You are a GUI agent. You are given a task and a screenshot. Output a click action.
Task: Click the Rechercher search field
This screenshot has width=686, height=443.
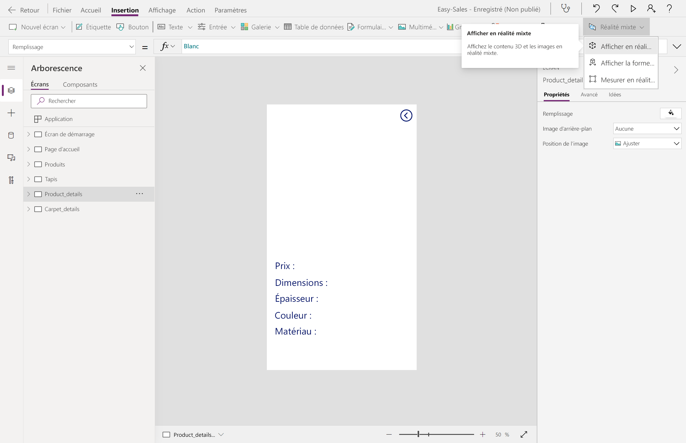tap(89, 101)
